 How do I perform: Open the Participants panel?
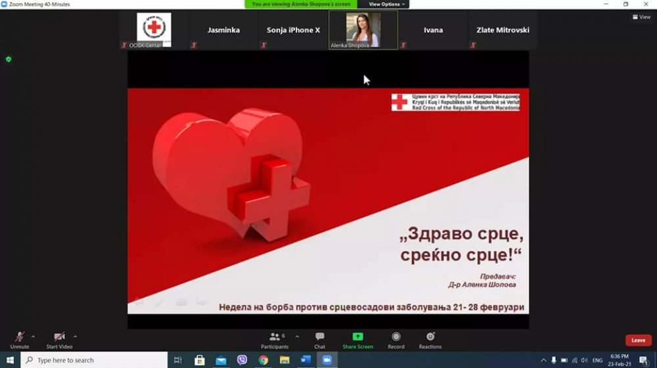[x=275, y=340]
